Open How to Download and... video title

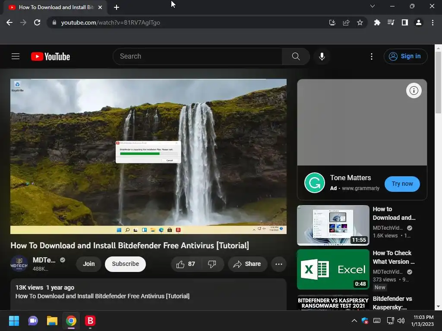click(394, 213)
